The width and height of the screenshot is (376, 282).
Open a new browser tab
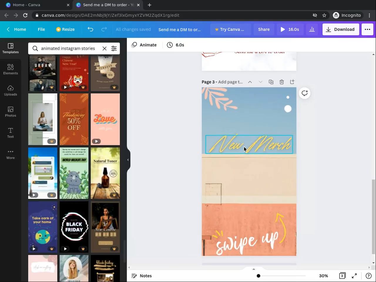(150, 5)
